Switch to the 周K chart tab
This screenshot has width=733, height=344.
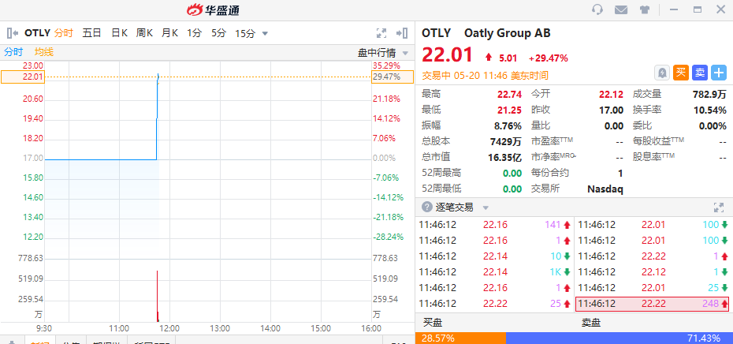[x=144, y=33]
